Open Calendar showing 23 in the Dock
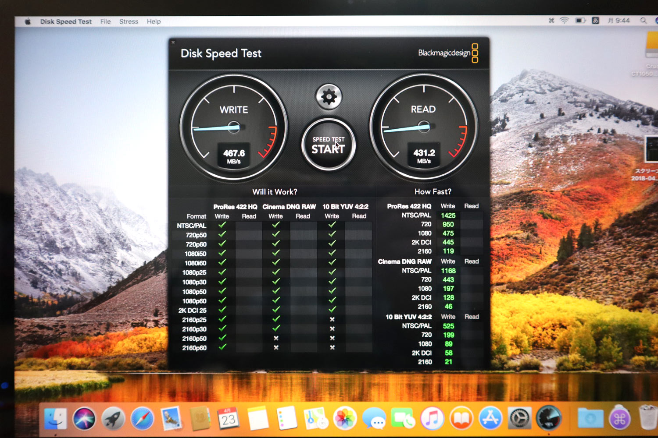 pyautogui.click(x=229, y=419)
